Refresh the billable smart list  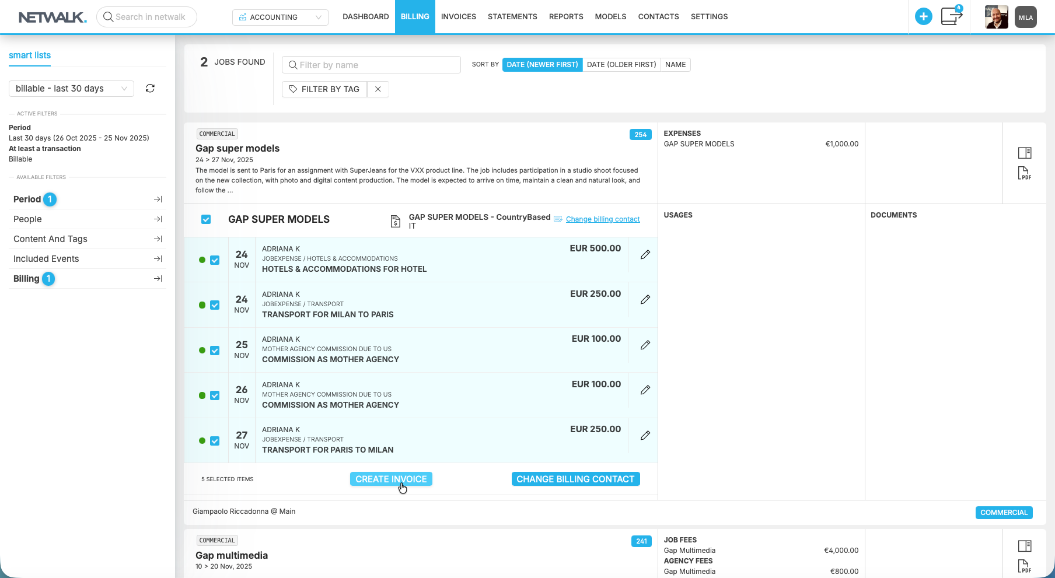click(x=150, y=88)
